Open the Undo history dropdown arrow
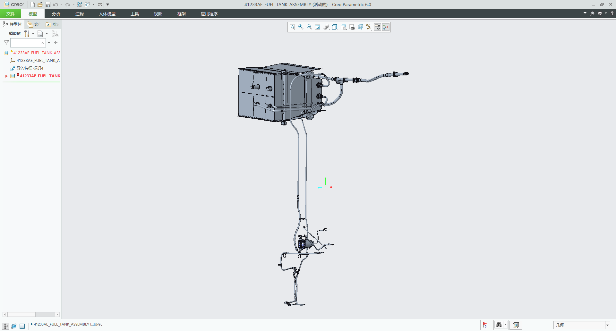This screenshot has height=331, width=616. [x=61, y=4]
